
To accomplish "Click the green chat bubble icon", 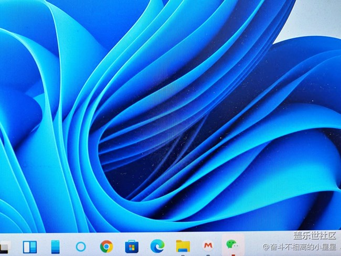I will point(231,246).
